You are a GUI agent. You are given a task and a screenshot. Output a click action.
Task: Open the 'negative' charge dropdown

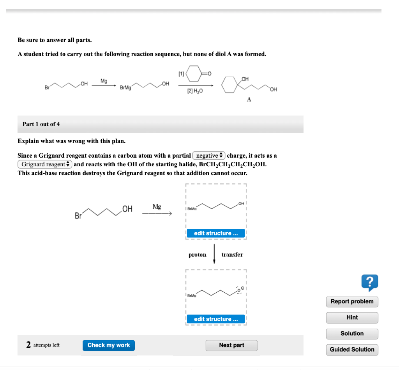coord(209,155)
